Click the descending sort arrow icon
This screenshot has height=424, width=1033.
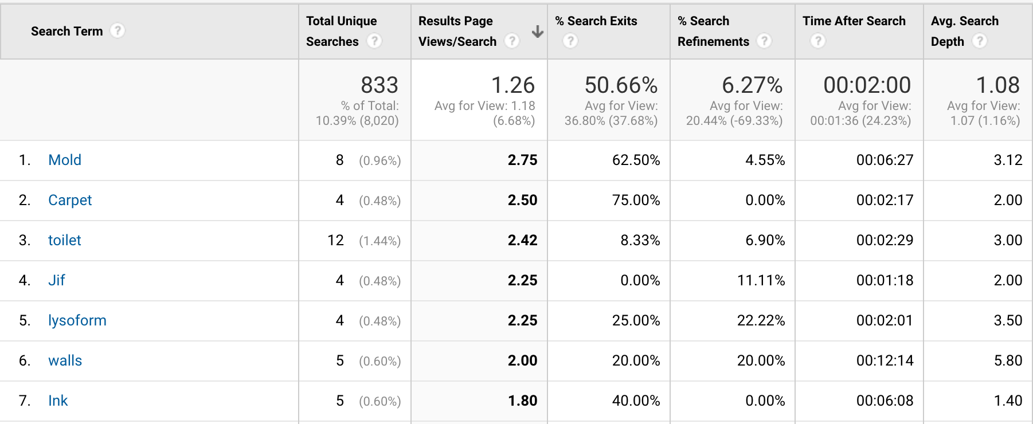click(537, 32)
